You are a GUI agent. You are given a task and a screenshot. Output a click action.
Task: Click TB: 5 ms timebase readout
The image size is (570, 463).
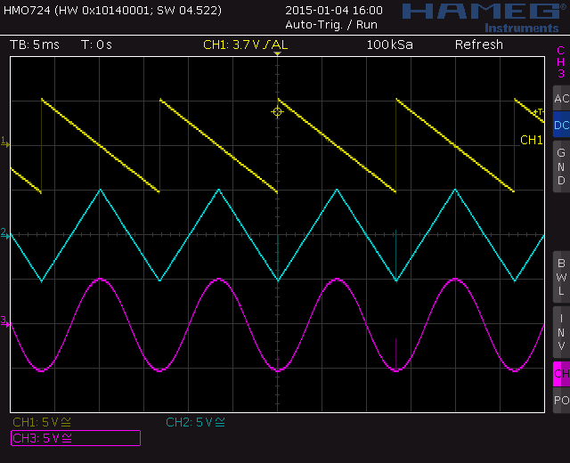pos(33,45)
